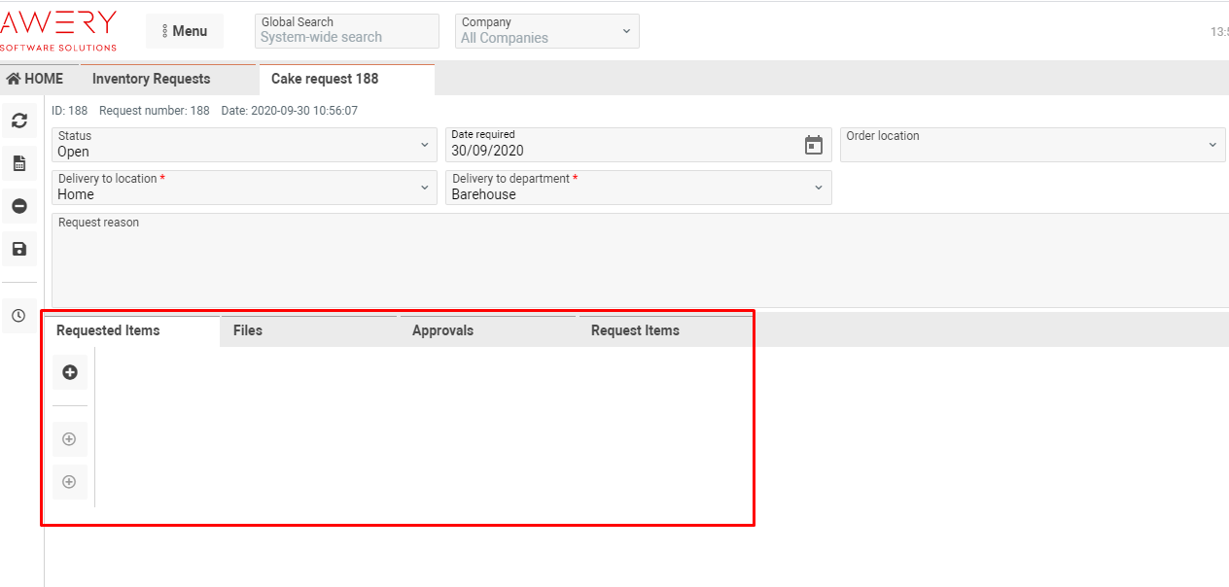The width and height of the screenshot is (1229, 587).
Task: Open history with the clock icon
Action: pyautogui.click(x=18, y=316)
